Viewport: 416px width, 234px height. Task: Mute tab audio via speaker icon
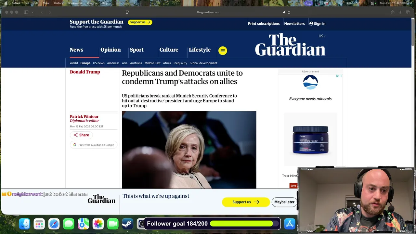[284, 12]
